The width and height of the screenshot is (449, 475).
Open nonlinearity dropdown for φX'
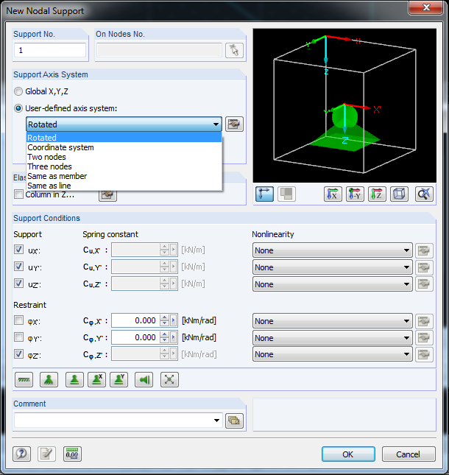[x=406, y=321]
